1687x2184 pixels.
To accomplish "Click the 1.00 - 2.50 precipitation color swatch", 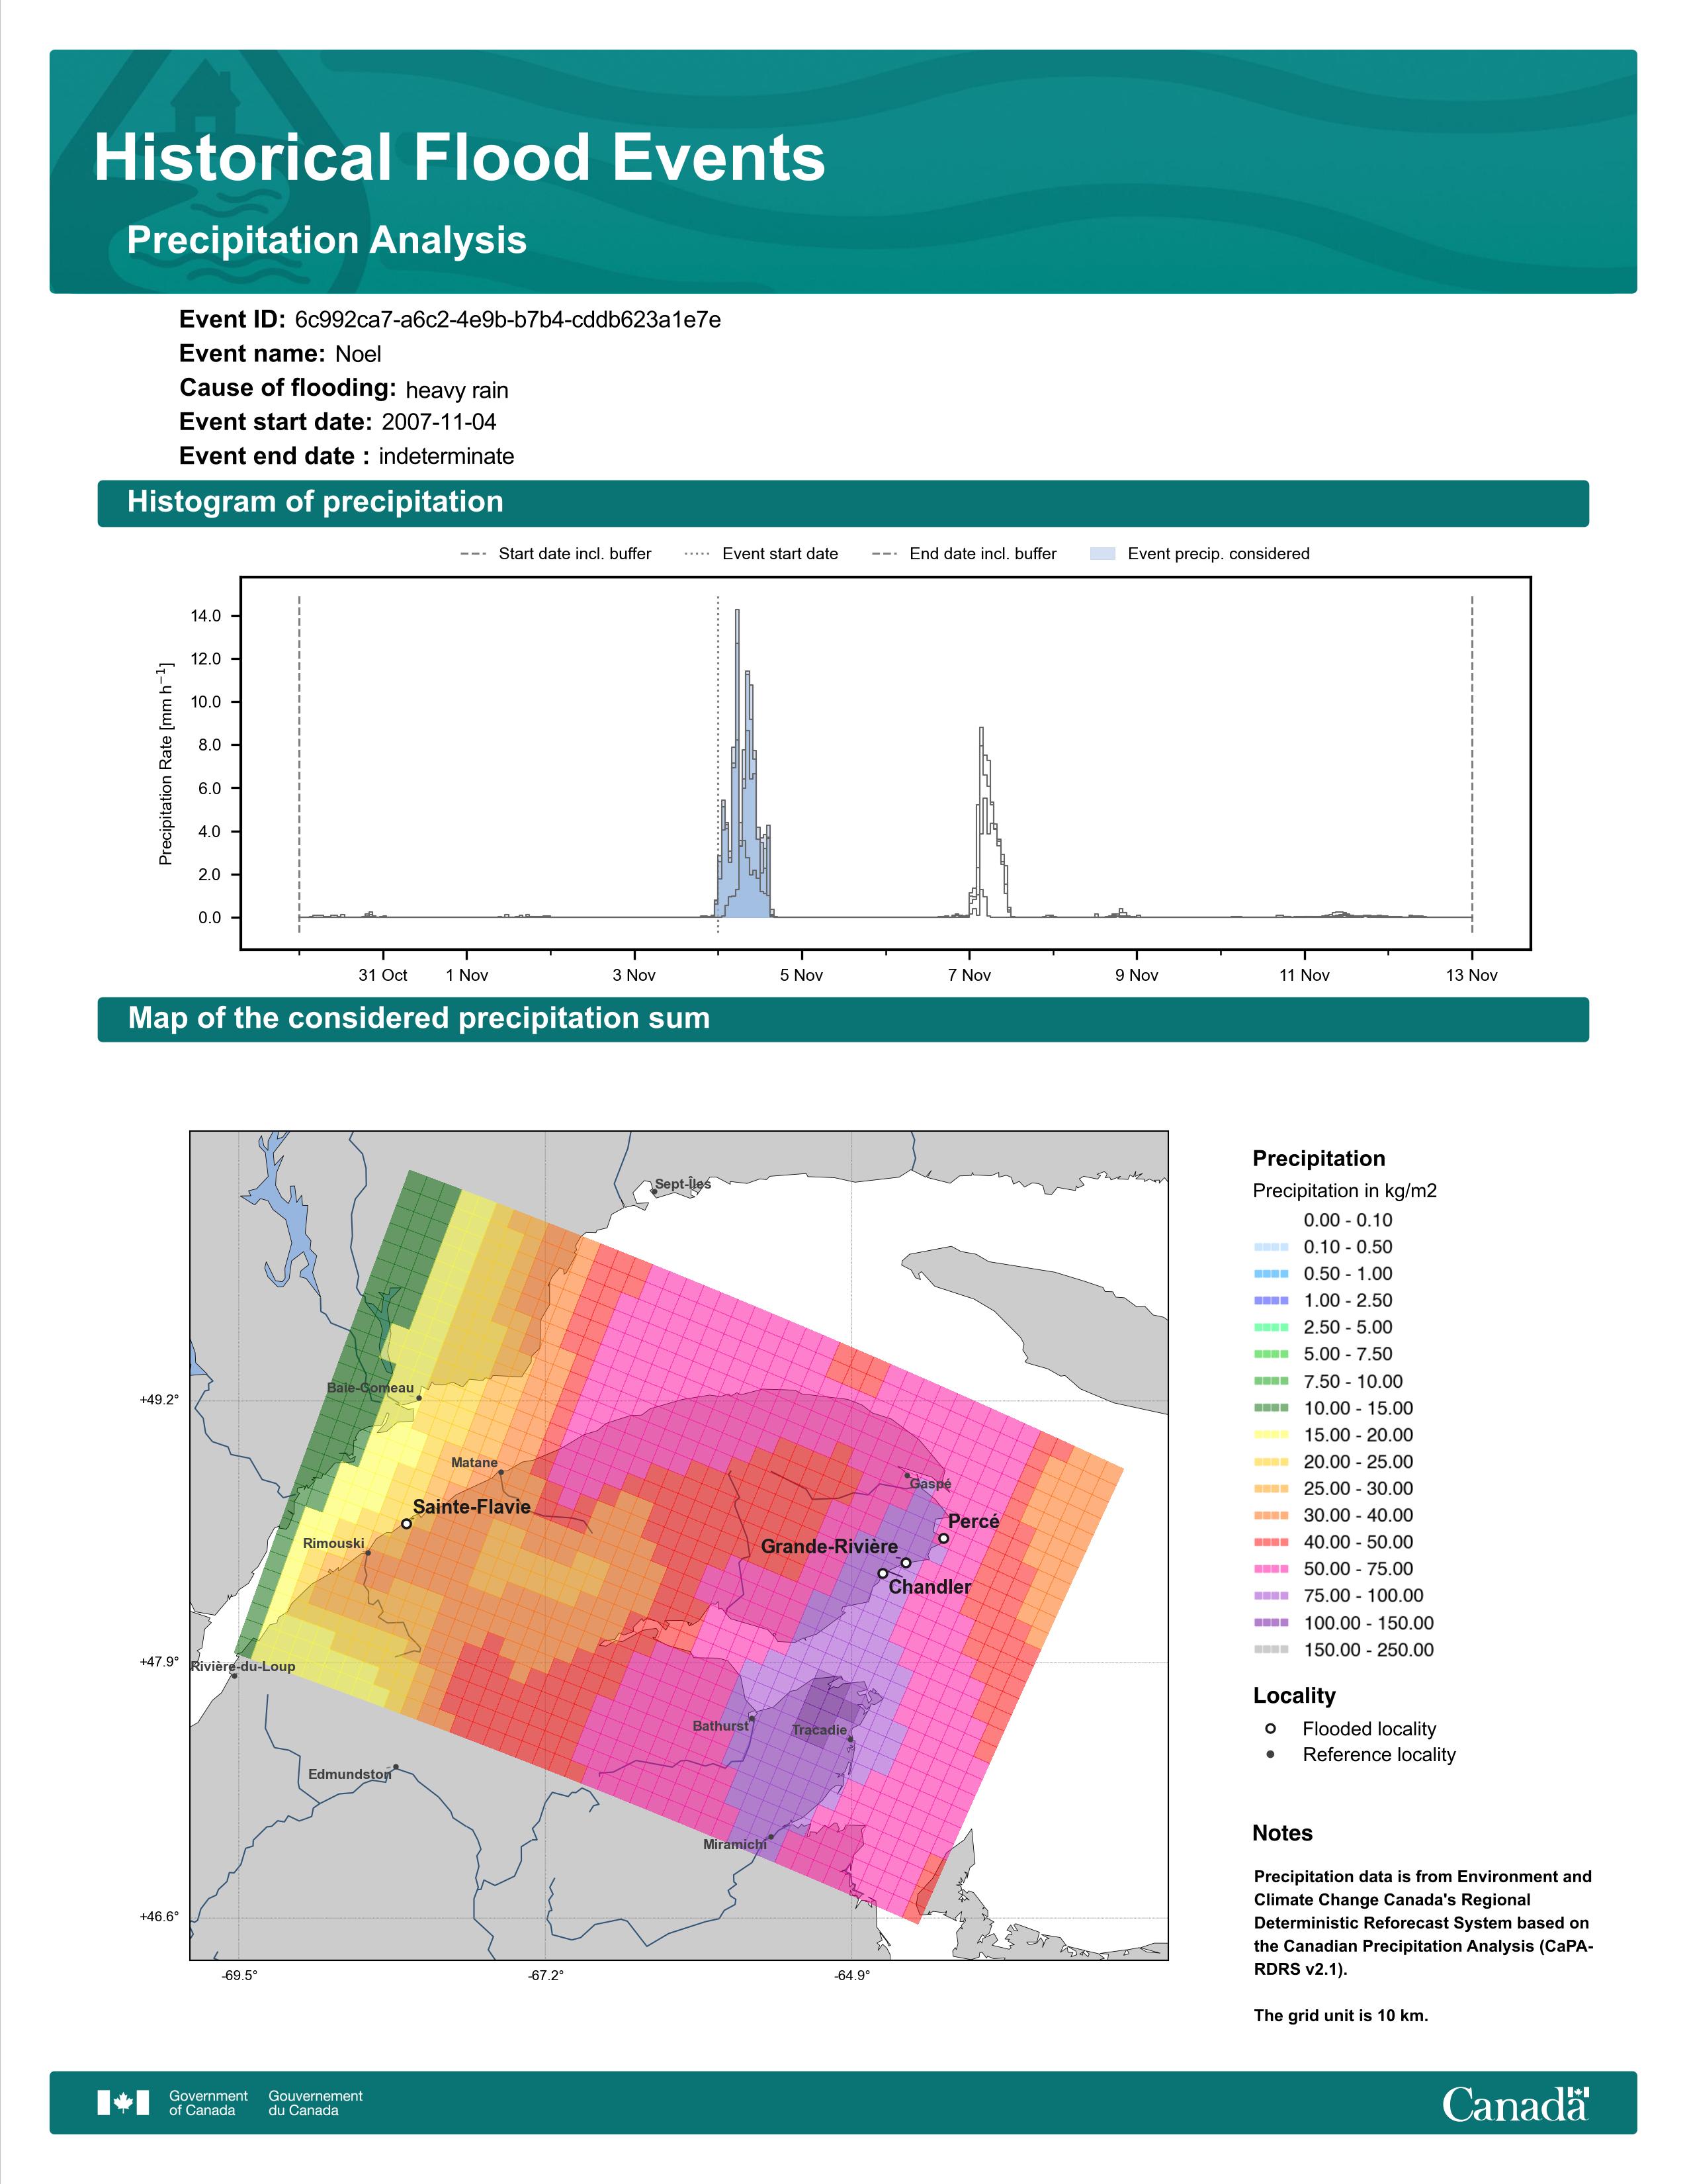I will point(1272,1301).
